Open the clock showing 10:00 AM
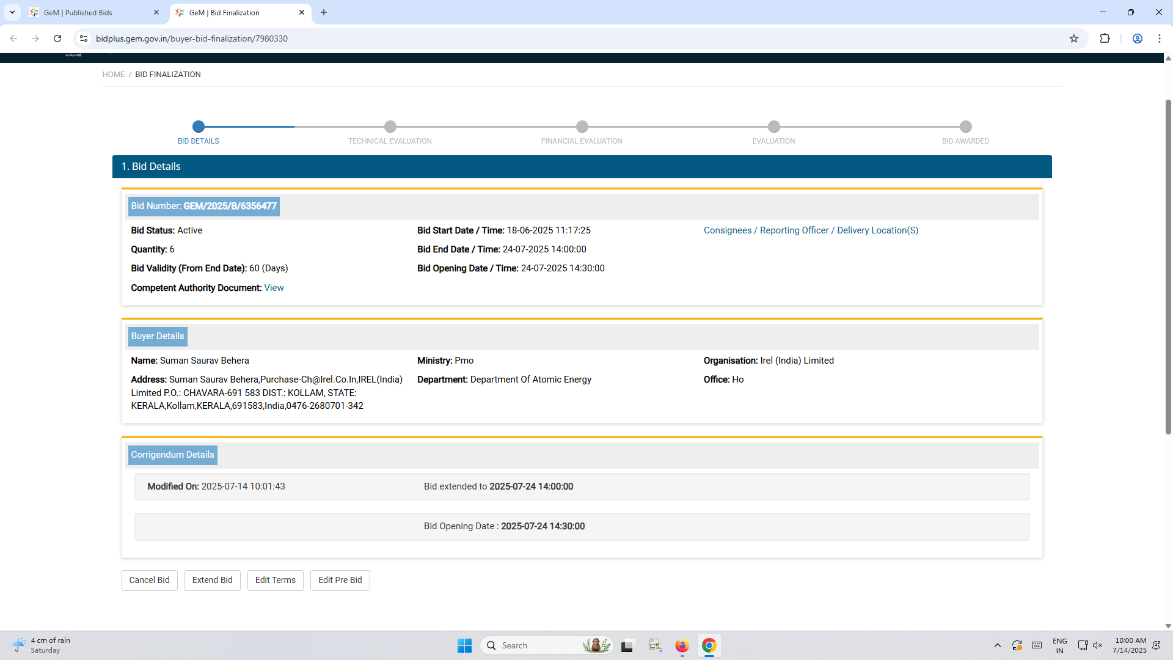The image size is (1173, 660). point(1130,645)
